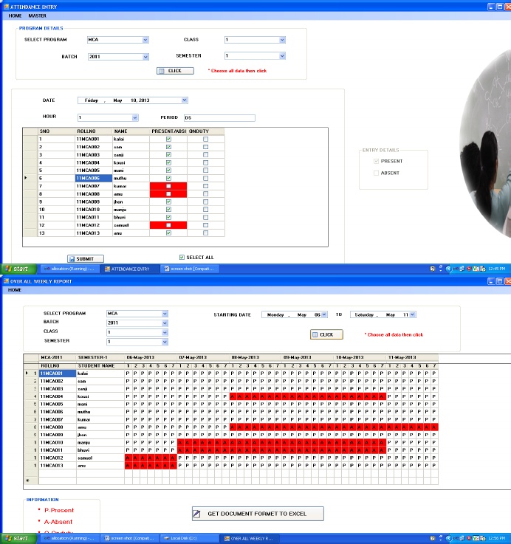Image resolution: width=511 pixels, height=544 pixels.
Task: Expand the BATCH 2011 dropdown in Attendance Entry
Action: tap(145, 57)
